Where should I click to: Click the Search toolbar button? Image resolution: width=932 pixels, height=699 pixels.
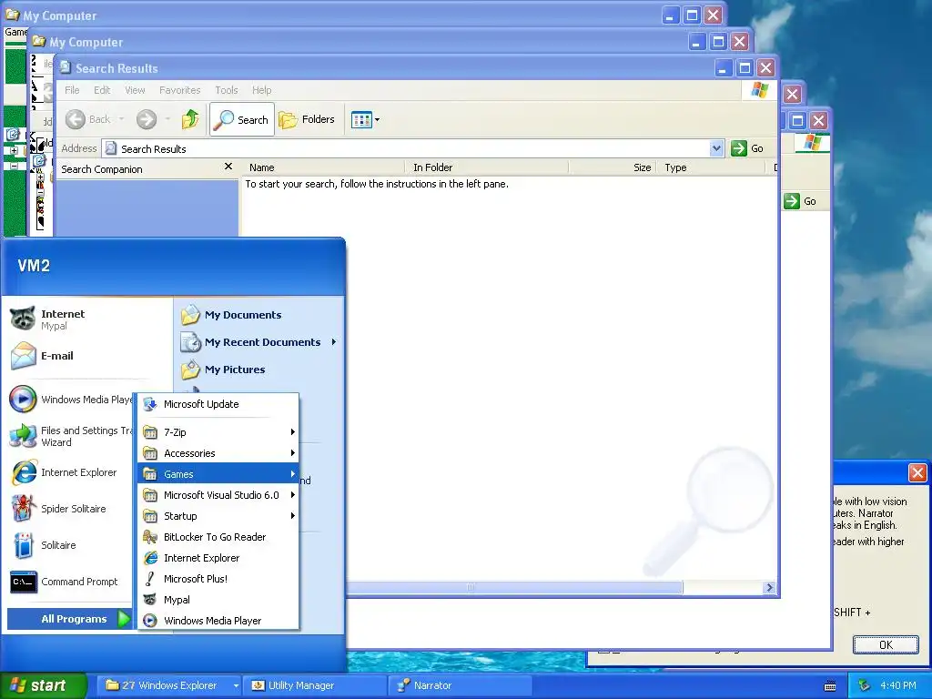click(242, 119)
